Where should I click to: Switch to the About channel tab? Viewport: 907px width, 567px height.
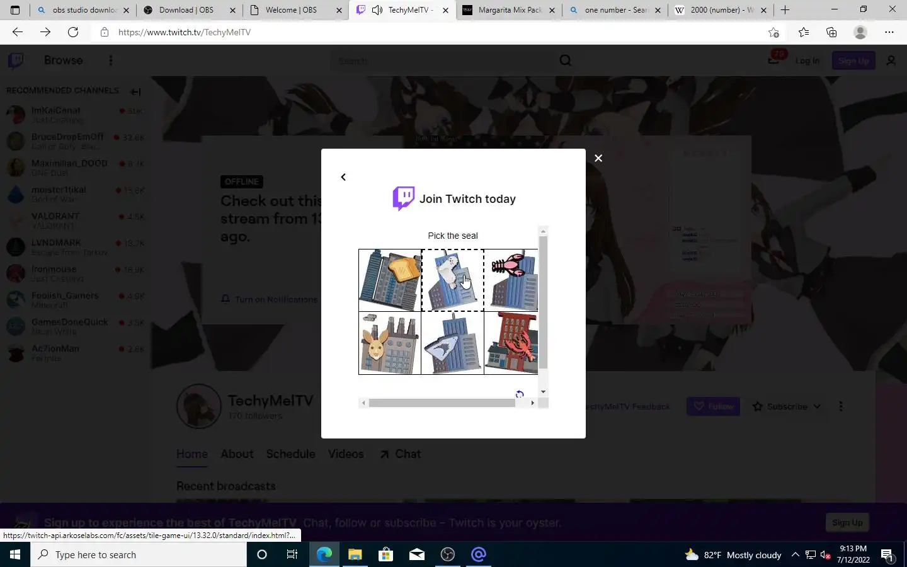pos(237,454)
